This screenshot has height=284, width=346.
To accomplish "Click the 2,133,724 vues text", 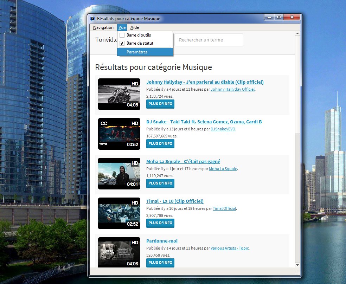I will coord(160,96).
